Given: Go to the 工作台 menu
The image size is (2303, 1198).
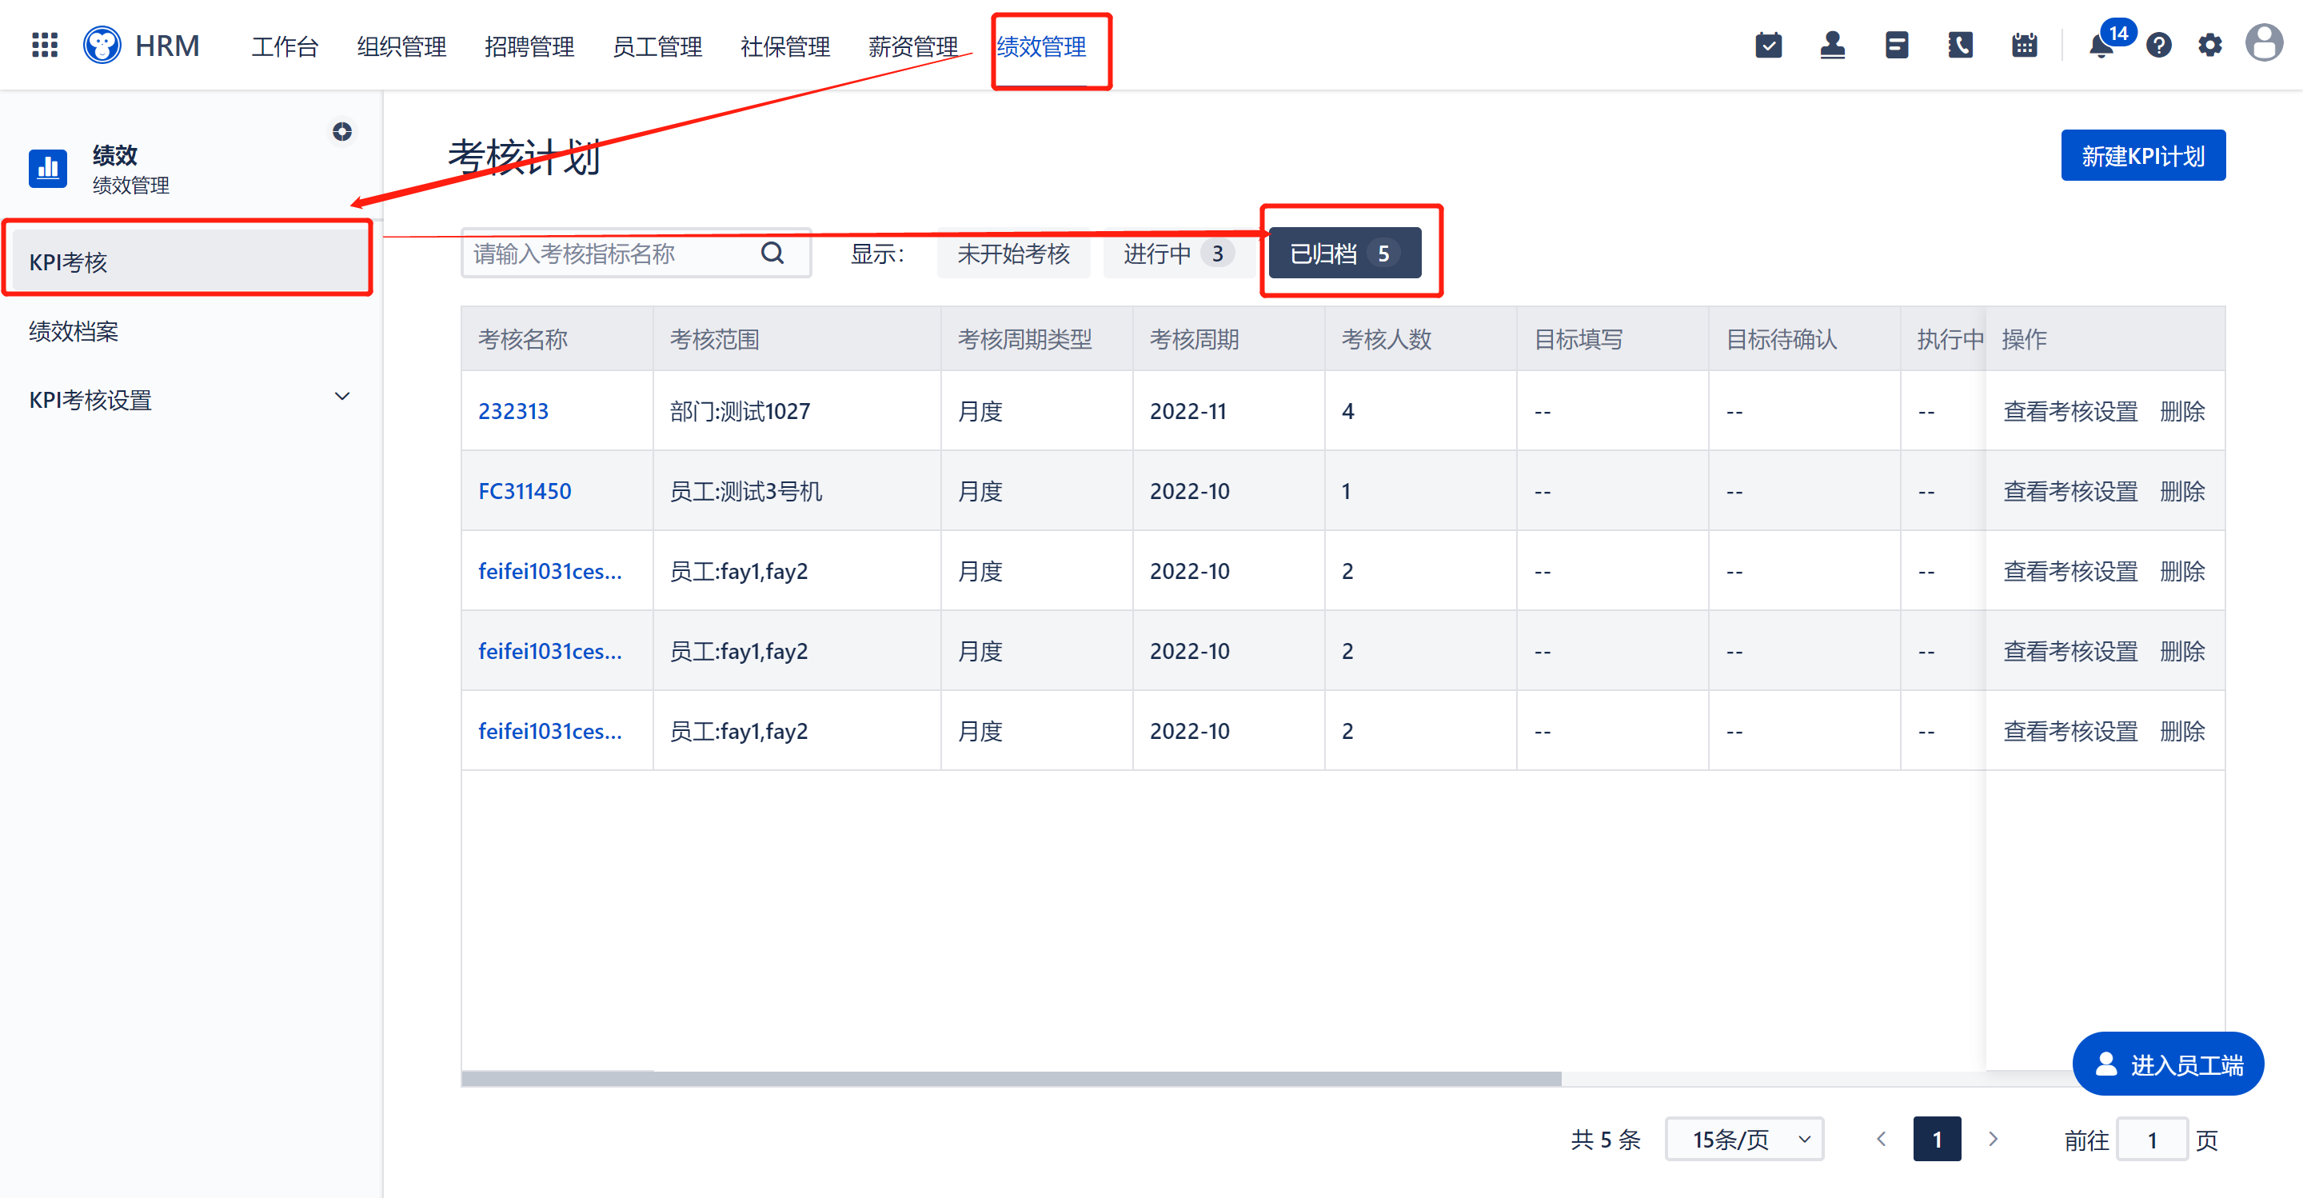Looking at the screenshot, I should click(x=285, y=46).
